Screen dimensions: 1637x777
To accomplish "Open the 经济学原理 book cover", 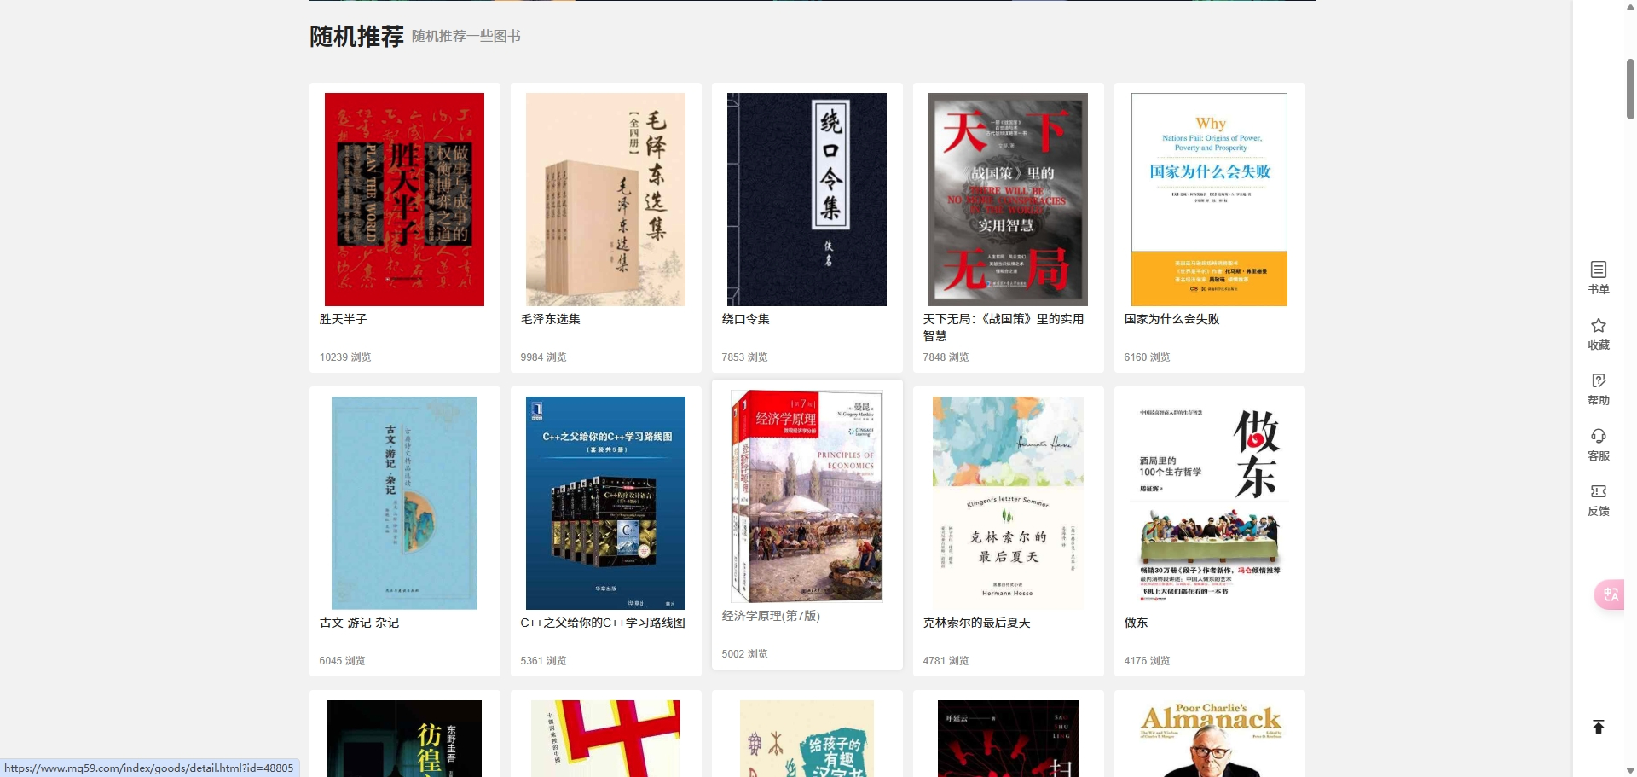I will (807, 496).
